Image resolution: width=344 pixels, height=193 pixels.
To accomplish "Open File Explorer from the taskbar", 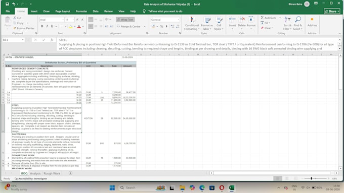I will pyautogui.click(x=182, y=188).
